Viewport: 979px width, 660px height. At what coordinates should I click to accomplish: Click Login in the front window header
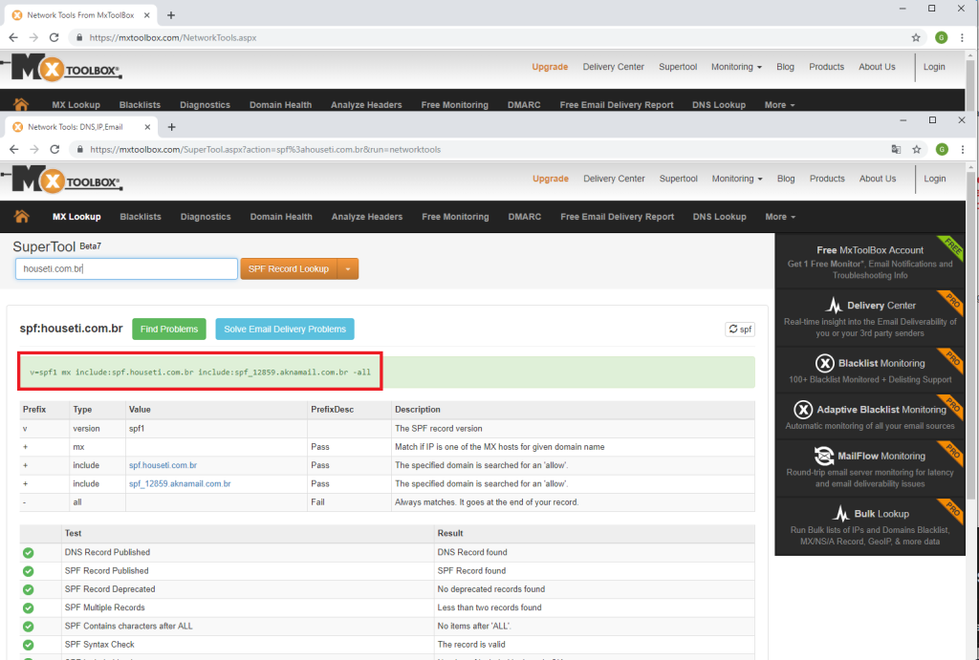pyautogui.click(x=935, y=179)
